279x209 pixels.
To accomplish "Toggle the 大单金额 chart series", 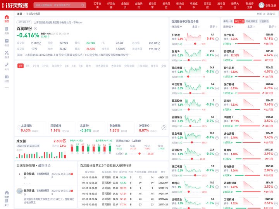I will click(x=116, y=66).
